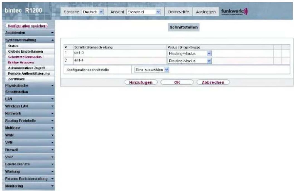Viewport: 294px width, 191px height.
Task: Open Online-Hilfe
Action: (178, 12)
